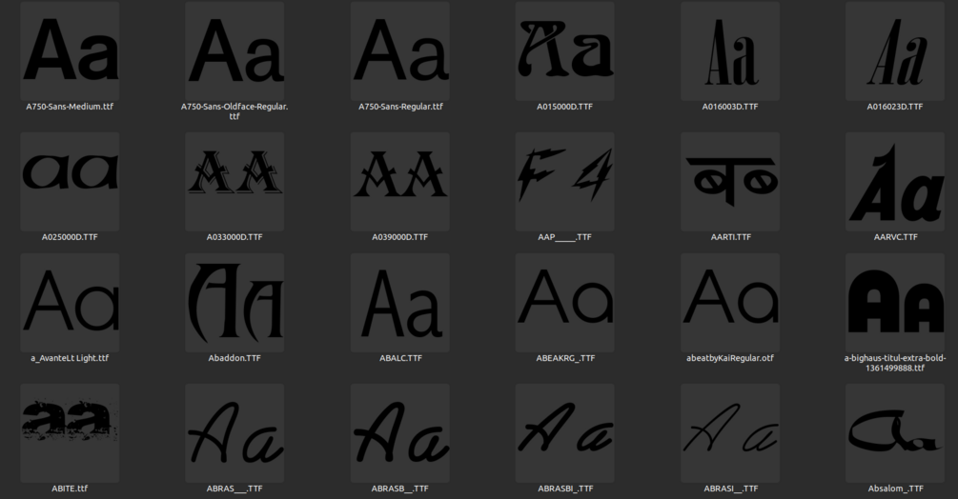
Task: Click the A039000D.TTF file name text
Action: click(x=400, y=237)
